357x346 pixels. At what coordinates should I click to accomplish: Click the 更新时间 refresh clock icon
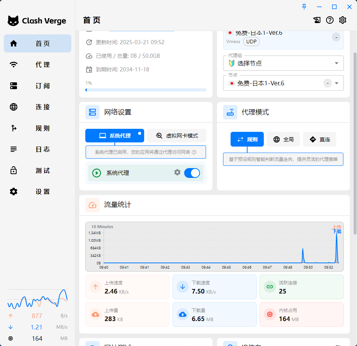[89, 42]
